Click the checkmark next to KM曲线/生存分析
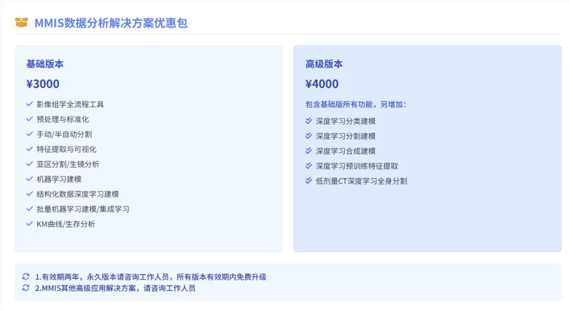The image size is (570, 311). click(x=30, y=224)
